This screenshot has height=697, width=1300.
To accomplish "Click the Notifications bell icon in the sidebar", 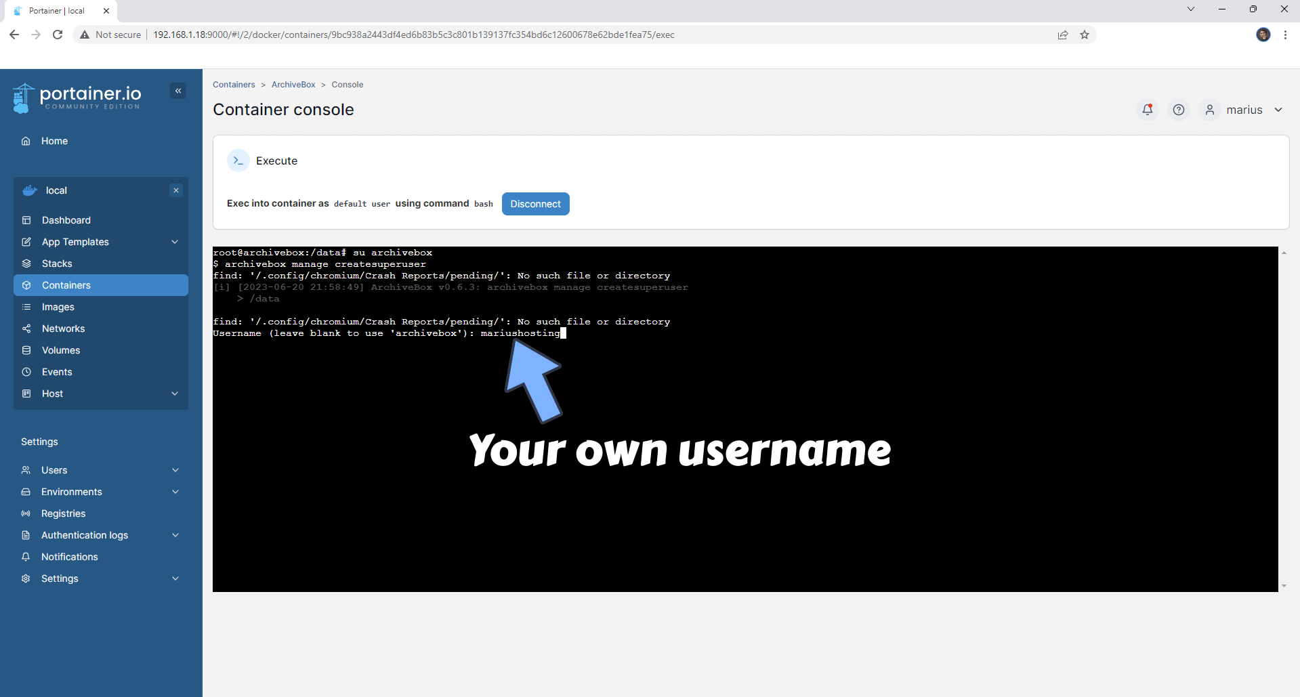I will point(26,557).
